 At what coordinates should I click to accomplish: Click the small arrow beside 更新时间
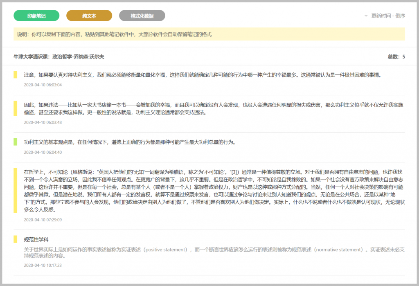366,16
